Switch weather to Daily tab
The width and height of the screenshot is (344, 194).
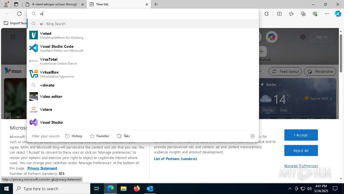pyautogui.click(x=284, y=110)
